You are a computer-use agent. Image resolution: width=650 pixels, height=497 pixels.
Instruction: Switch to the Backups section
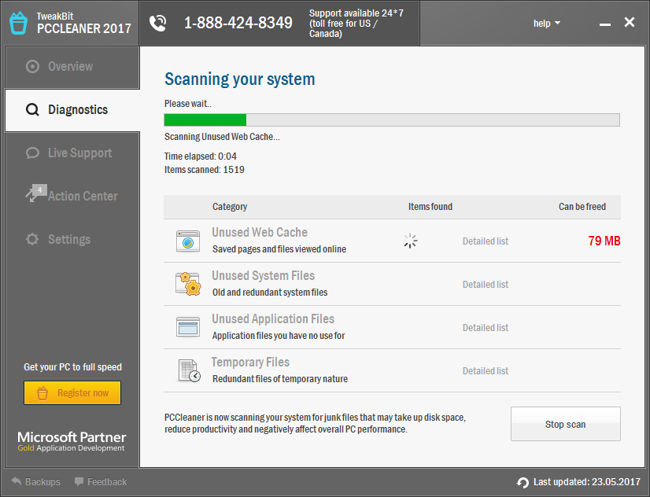click(36, 481)
